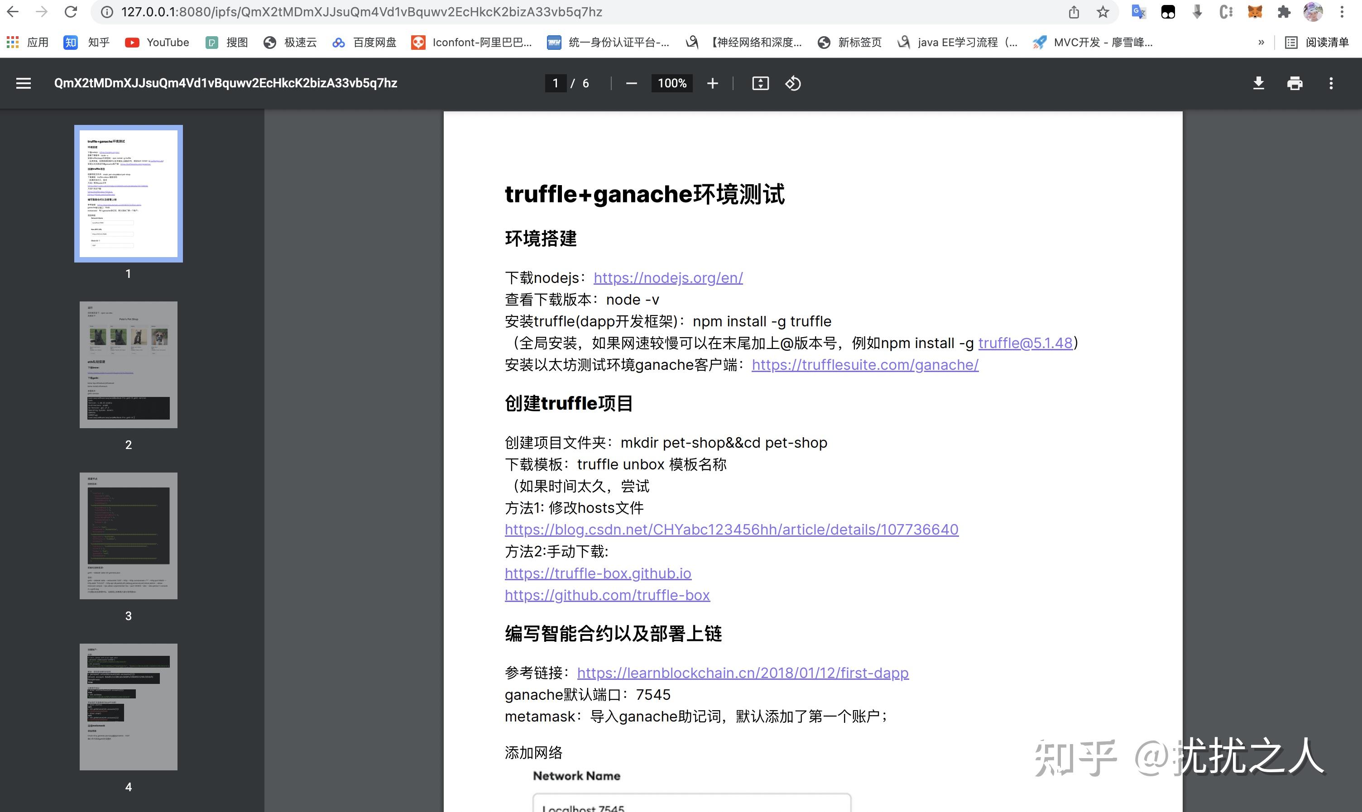Open the 知乎 bookmark
Viewport: 1362px width, 812px height.
86,42
